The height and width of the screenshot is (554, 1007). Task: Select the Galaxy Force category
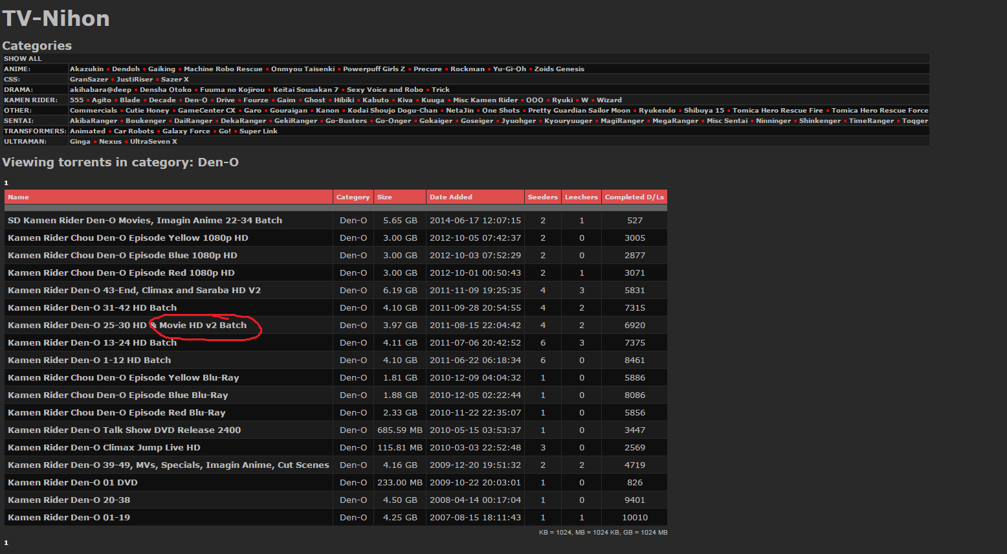pos(186,131)
